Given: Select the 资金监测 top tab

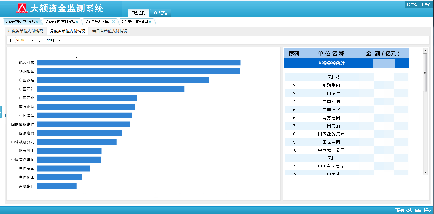Looking at the screenshot, I should click(138, 13).
